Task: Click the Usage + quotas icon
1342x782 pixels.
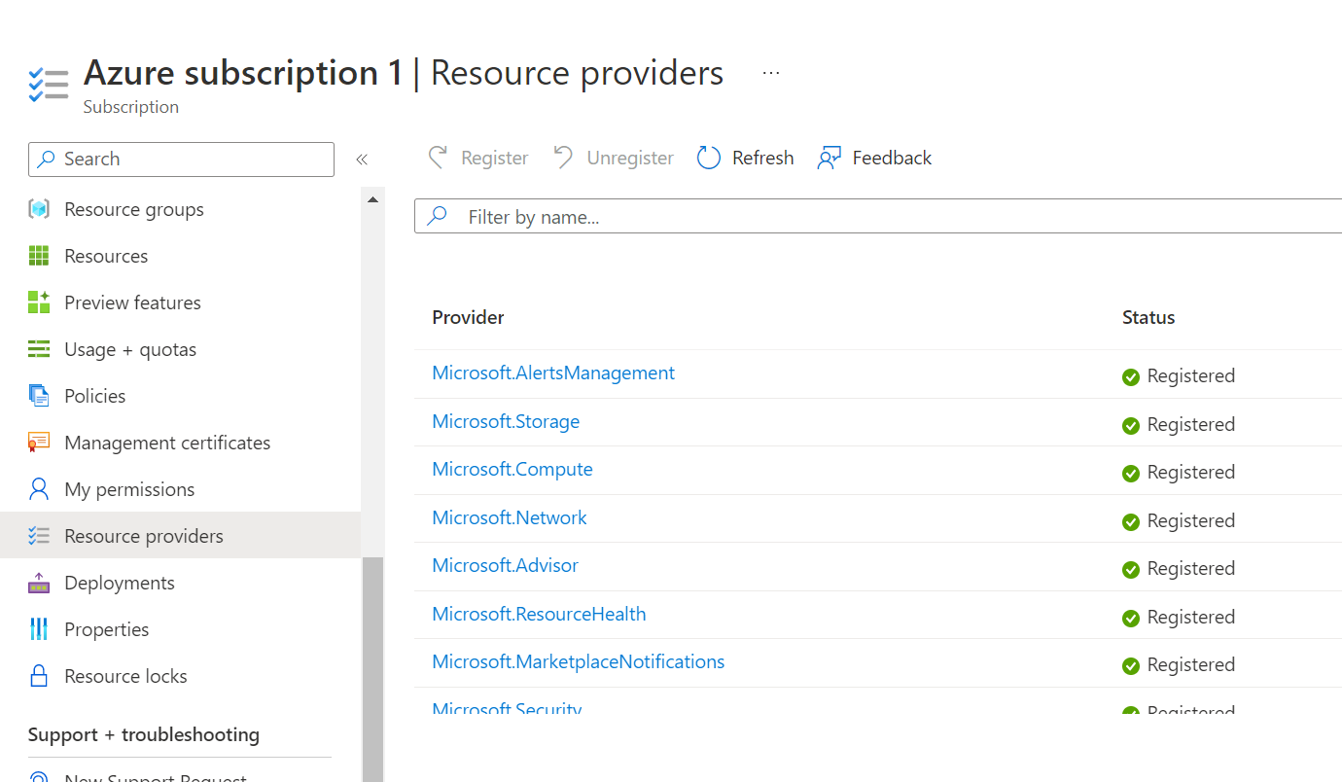Action: (x=39, y=349)
